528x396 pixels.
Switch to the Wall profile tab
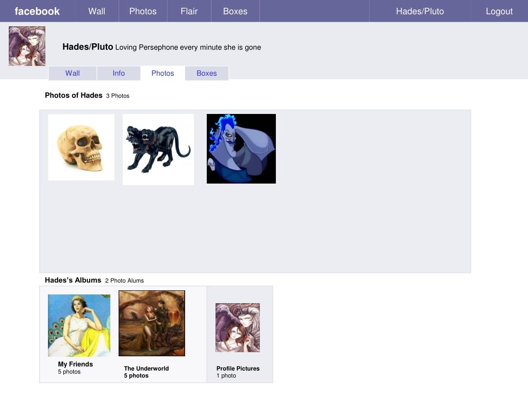pos(72,73)
